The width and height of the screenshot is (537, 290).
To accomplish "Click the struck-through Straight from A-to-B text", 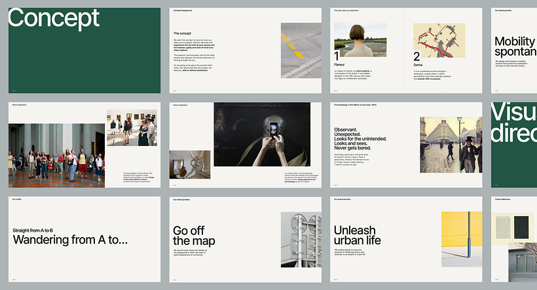I will click(x=33, y=230).
